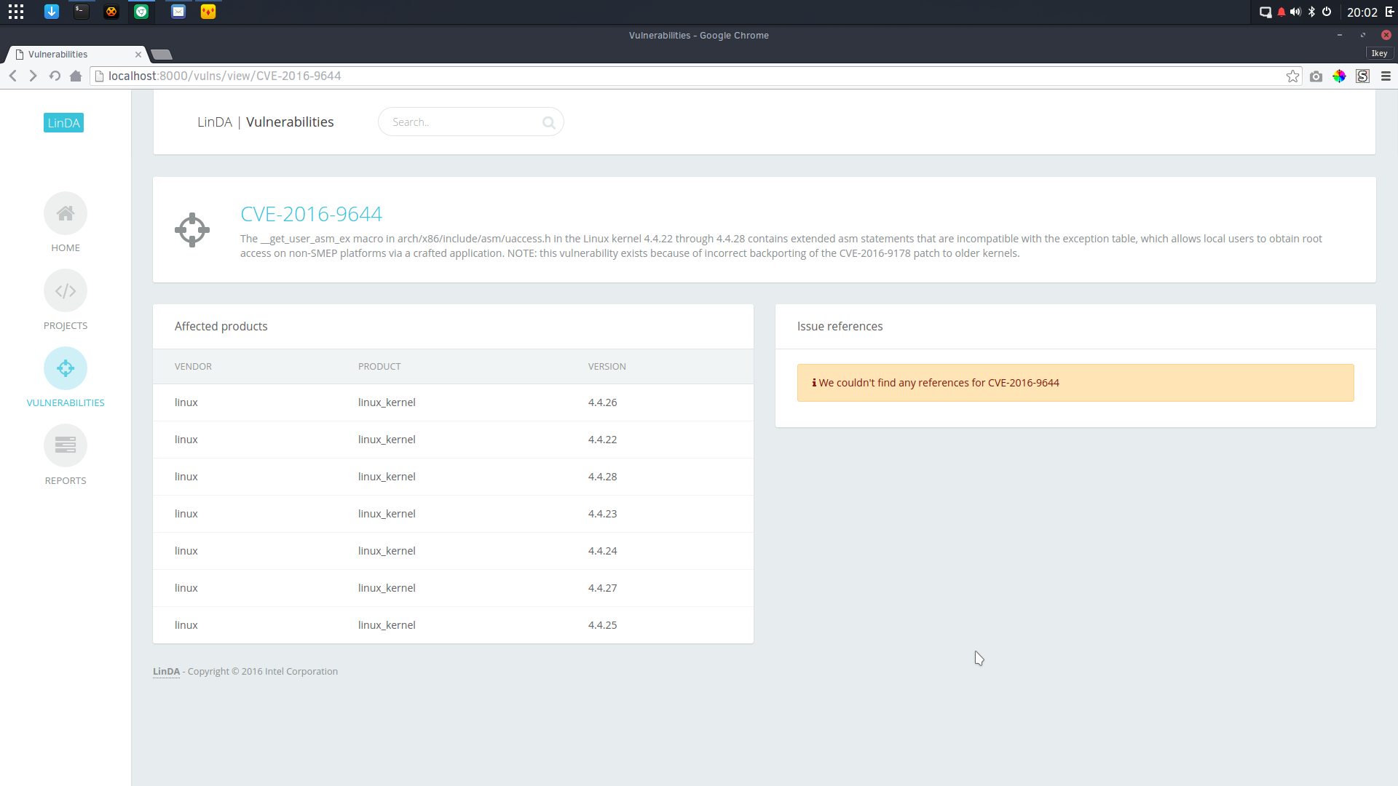Select version 4.4.26 cell

click(x=602, y=402)
